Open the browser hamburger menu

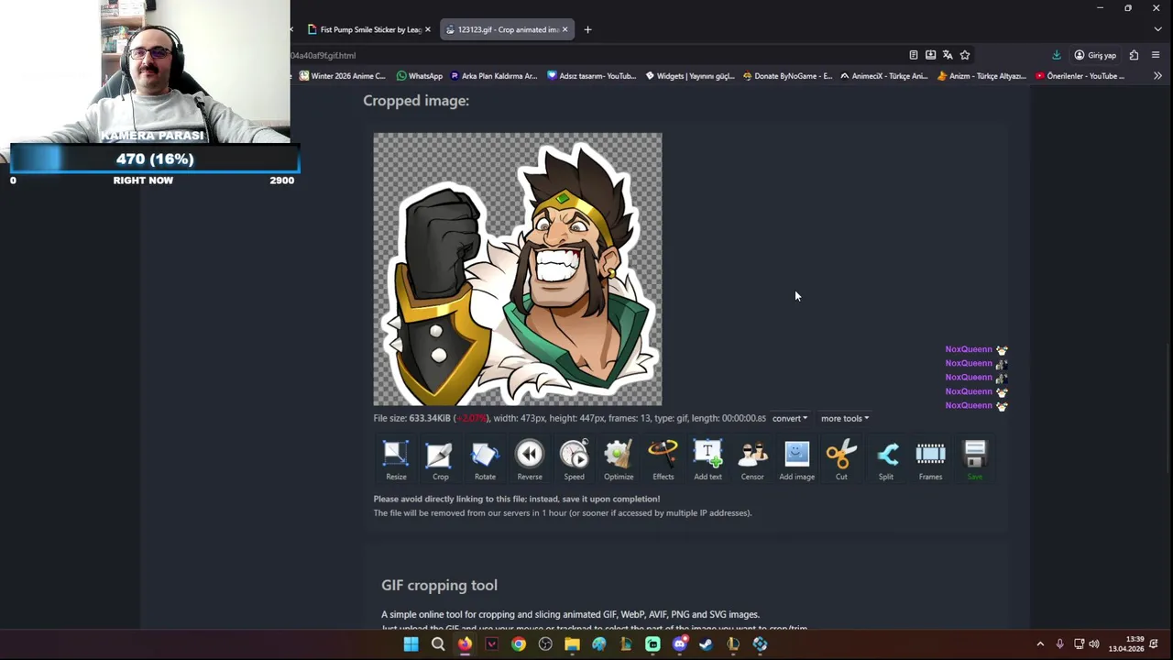point(1156,55)
